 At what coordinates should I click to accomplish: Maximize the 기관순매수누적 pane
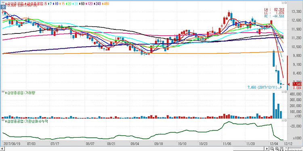tap(285, 120)
